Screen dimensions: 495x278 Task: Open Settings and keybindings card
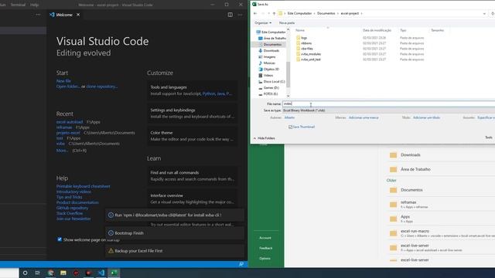pyautogui.click(x=193, y=114)
